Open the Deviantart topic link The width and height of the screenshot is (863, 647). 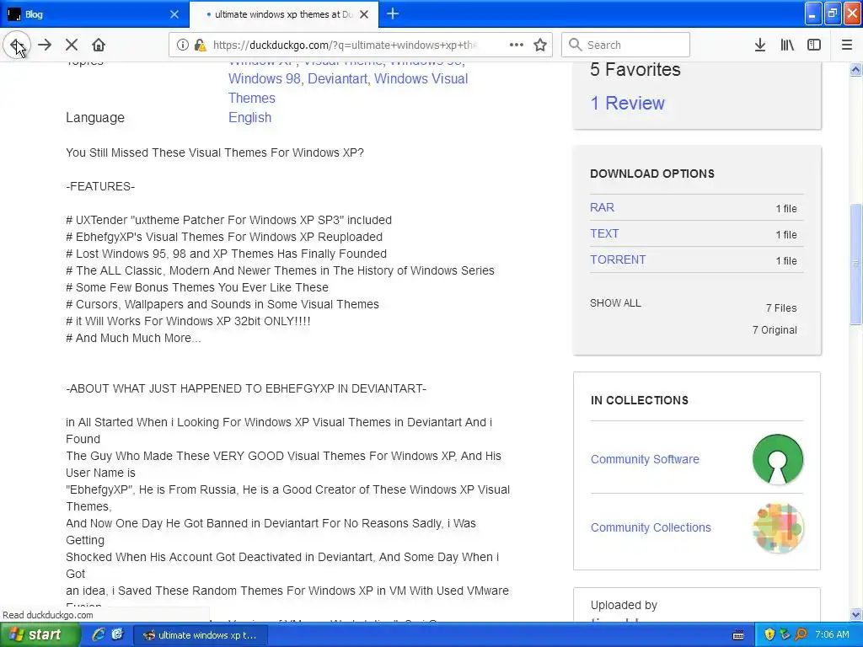(337, 78)
